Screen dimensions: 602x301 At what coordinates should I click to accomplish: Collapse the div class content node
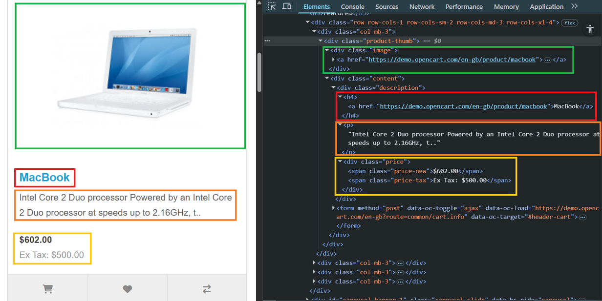pyautogui.click(x=327, y=78)
